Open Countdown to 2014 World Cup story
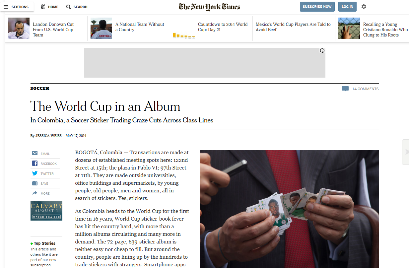This screenshot has height=268, width=409. click(223, 27)
